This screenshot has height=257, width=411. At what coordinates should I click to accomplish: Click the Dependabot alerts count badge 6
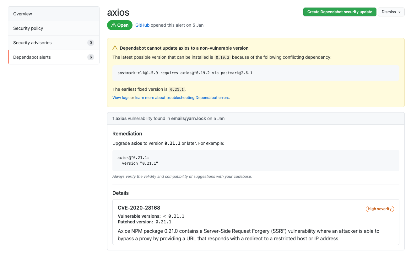tap(91, 57)
